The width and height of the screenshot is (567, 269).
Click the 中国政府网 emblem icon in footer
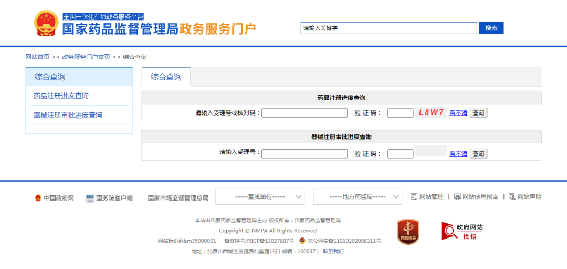(x=38, y=198)
